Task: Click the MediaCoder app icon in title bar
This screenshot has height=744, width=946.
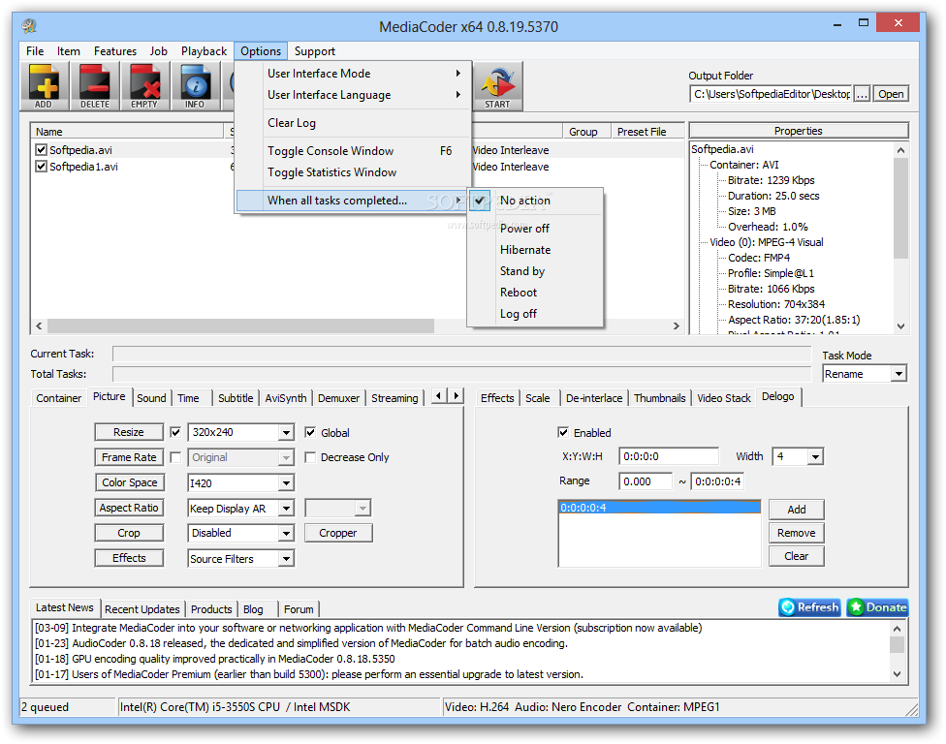Action: [x=29, y=26]
